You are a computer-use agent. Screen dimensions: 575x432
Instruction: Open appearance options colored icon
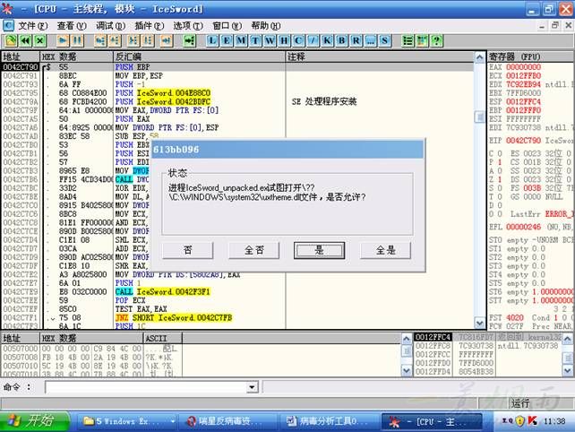tap(422, 40)
